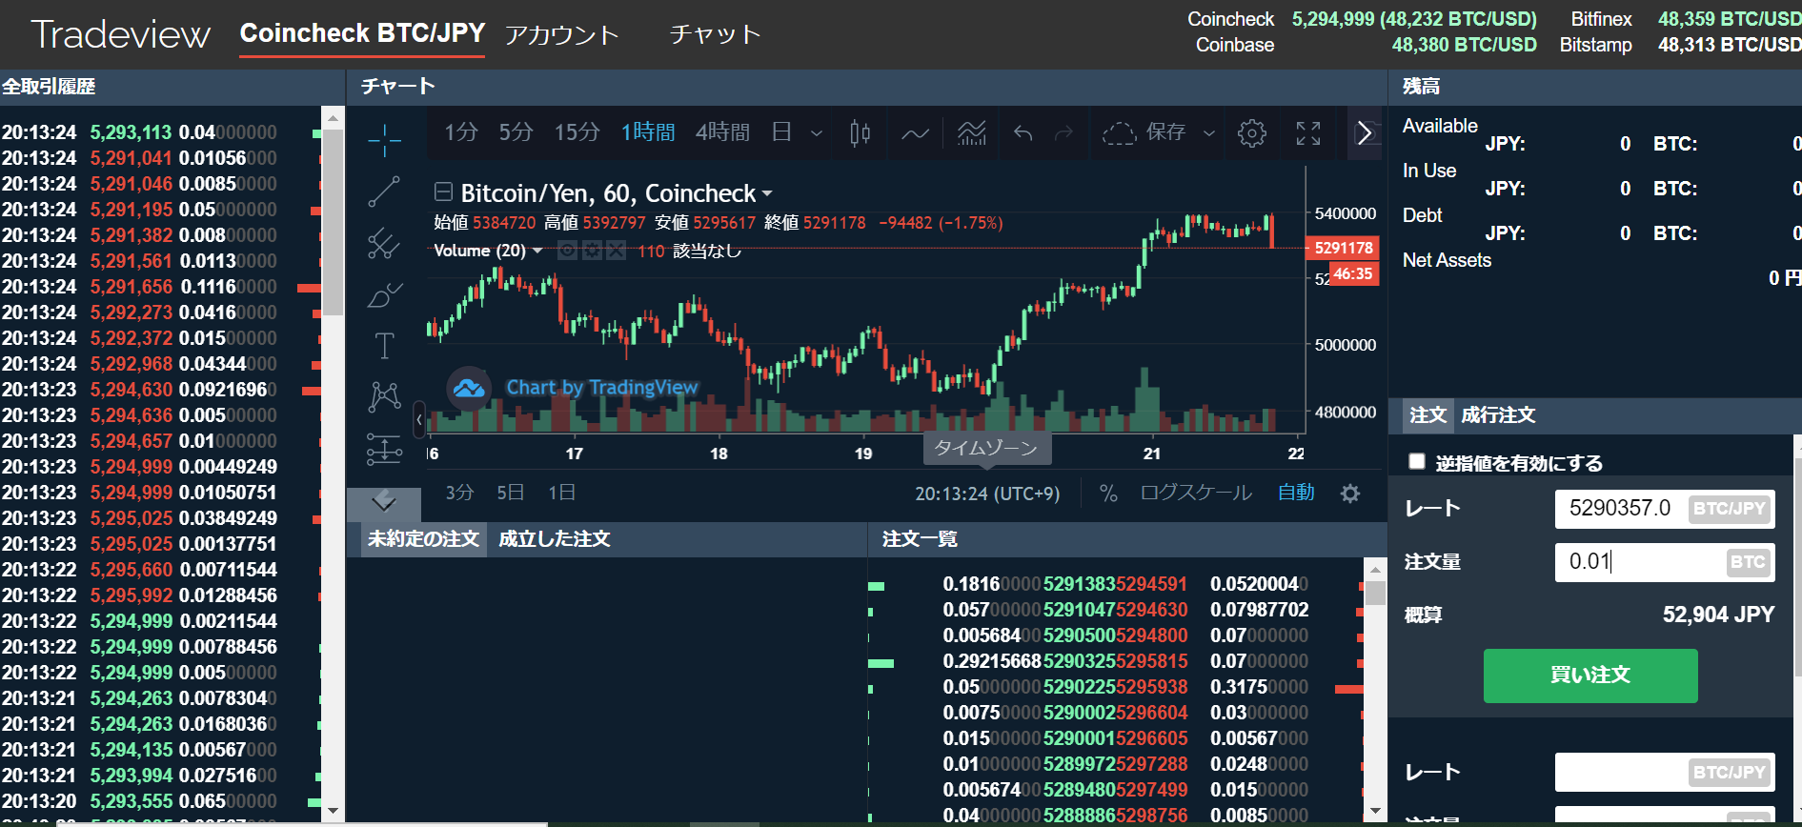Open Bitcoin/Yen symbol dropdown arrow
1802x827 pixels.
pyautogui.click(x=767, y=193)
